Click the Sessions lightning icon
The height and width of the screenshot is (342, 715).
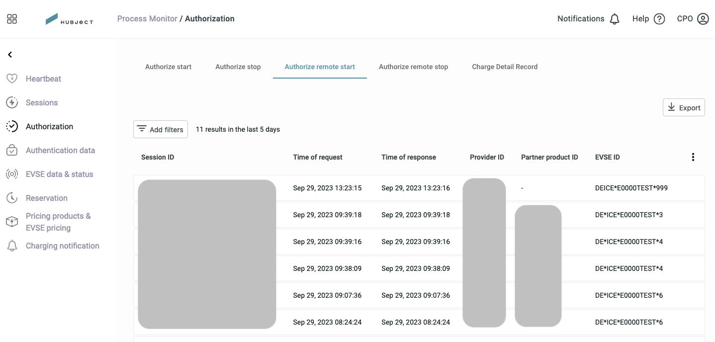[12, 102]
